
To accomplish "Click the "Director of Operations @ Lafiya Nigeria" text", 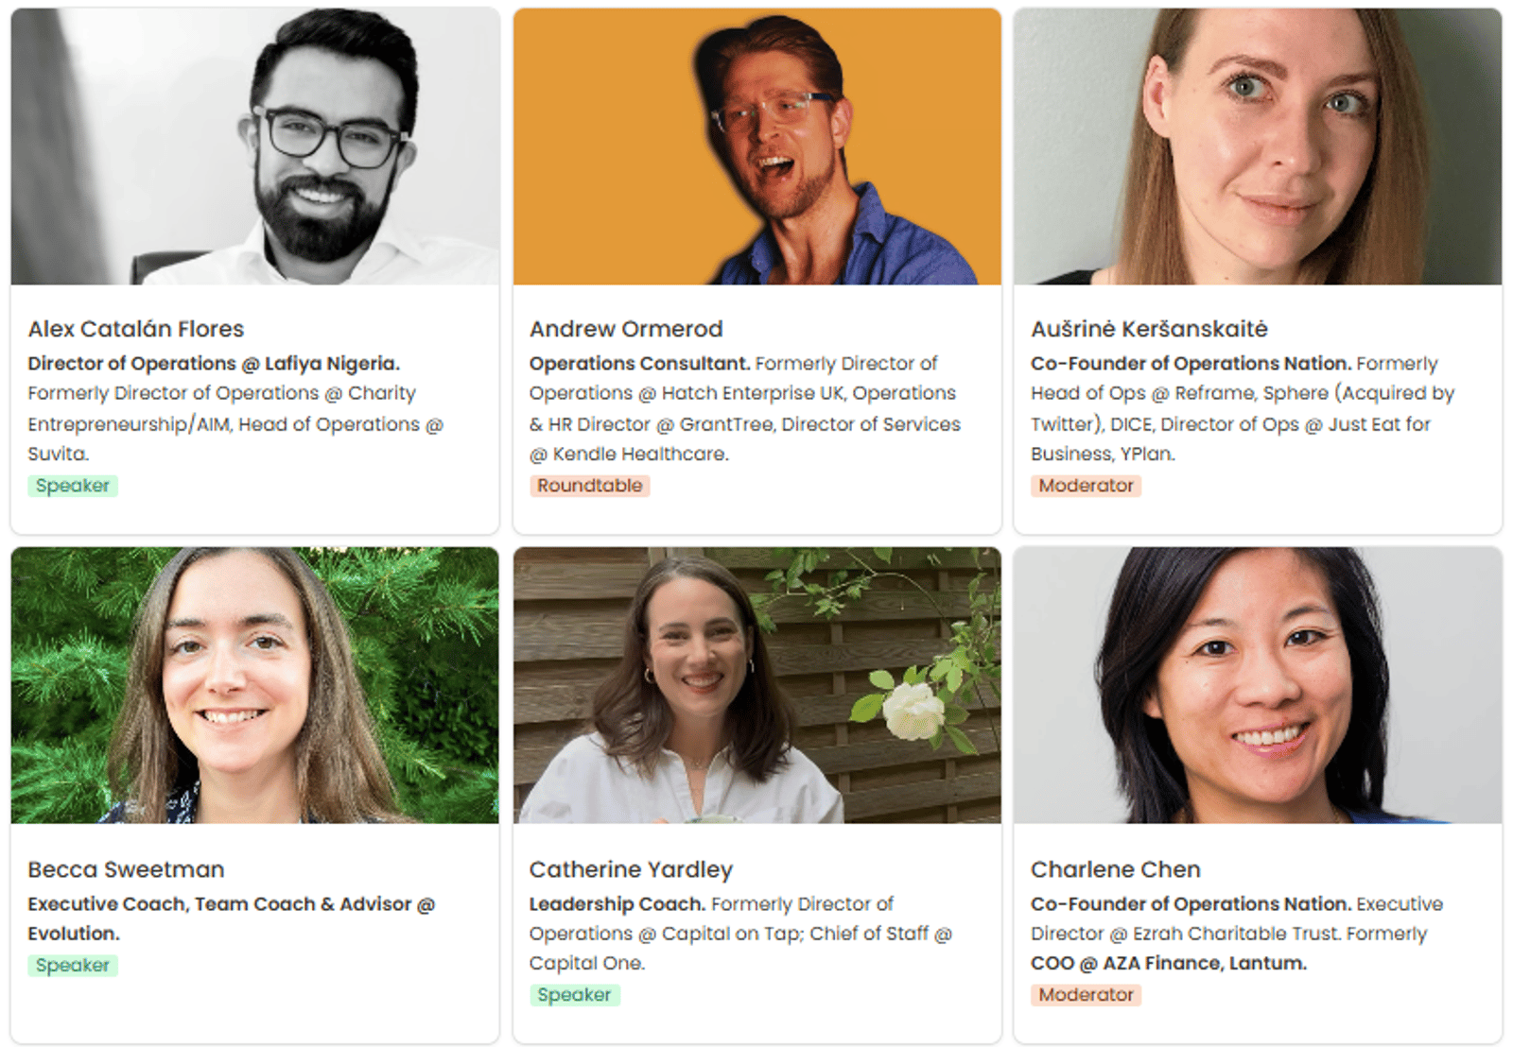I will coord(214,364).
